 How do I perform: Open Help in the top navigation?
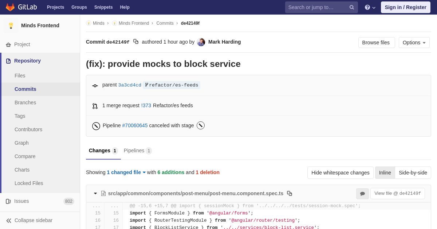pyautogui.click(x=125, y=7)
